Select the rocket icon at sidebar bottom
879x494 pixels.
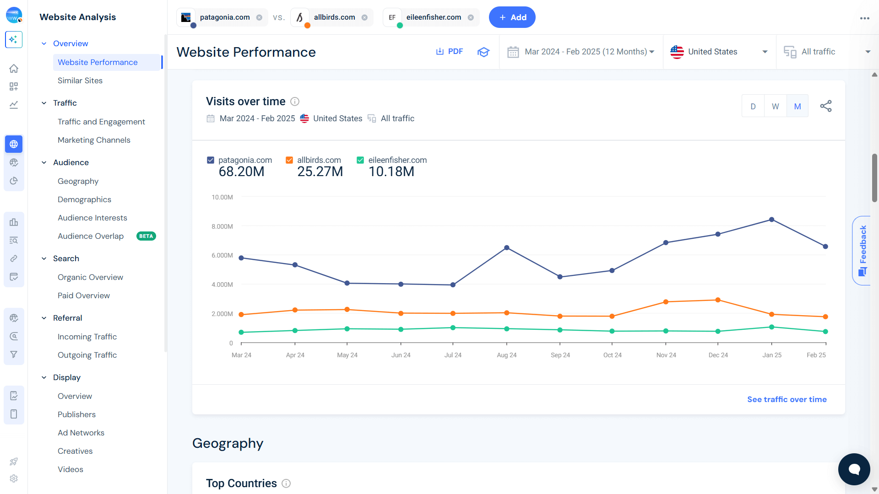14,462
